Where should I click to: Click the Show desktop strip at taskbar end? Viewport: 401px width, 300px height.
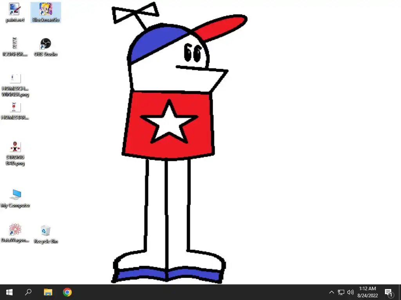(400, 292)
